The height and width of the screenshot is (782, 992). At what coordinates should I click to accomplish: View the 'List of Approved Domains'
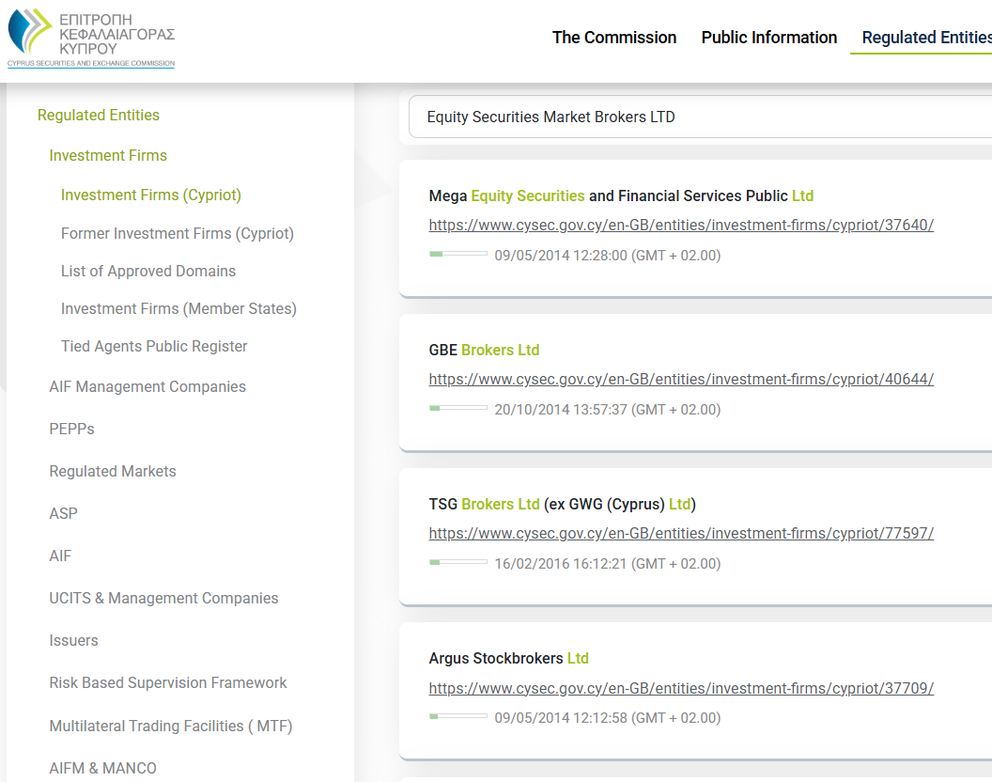click(x=147, y=271)
